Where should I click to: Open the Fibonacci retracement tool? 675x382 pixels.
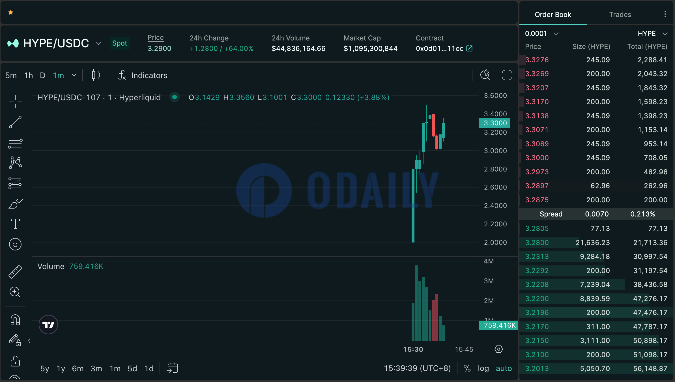pyautogui.click(x=15, y=142)
